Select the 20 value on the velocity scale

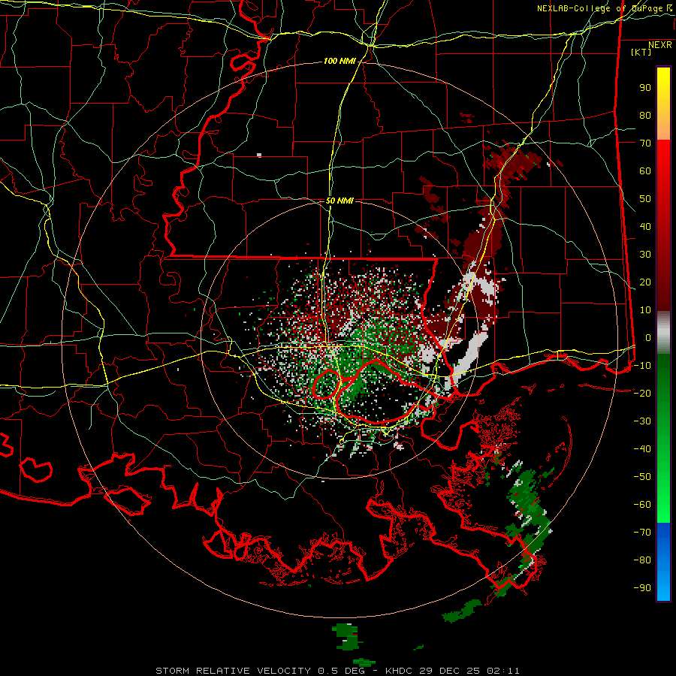(645, 282)
